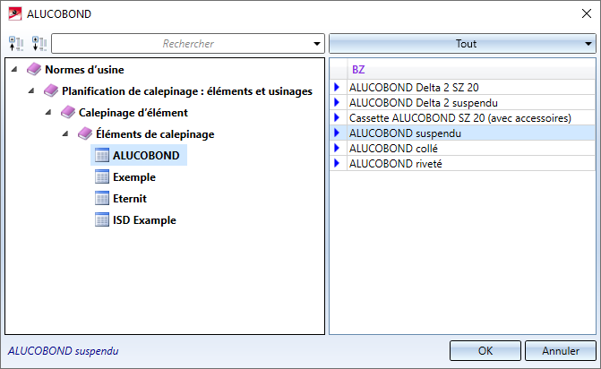The width and height of the screenshot is (601, 369).
Task: Click the table icon next to Exemple
Action: pyautogui.click(x=102, y=176)
